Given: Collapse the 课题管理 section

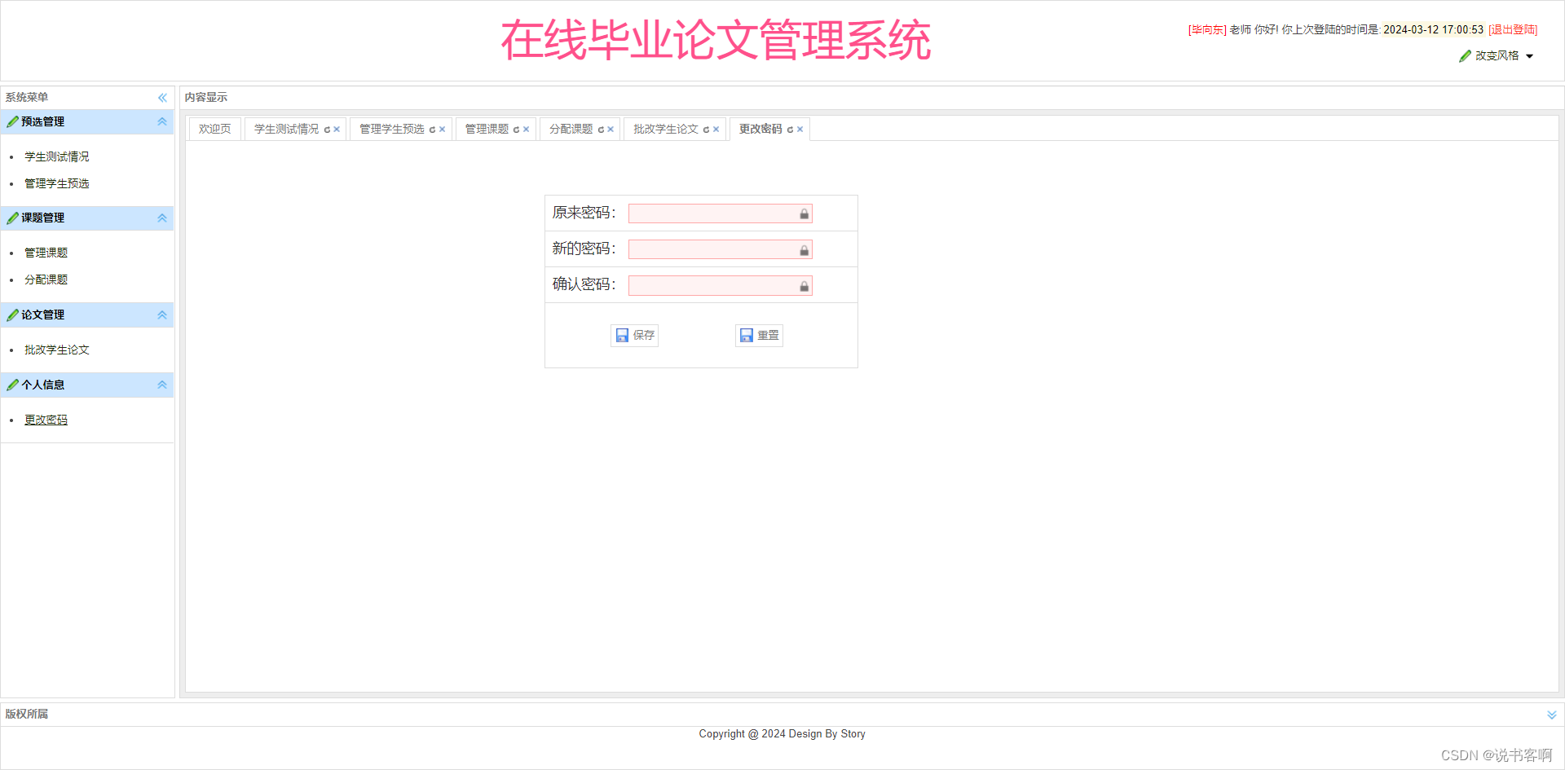Looking at the screenshot, I should (x=162, y=218).
